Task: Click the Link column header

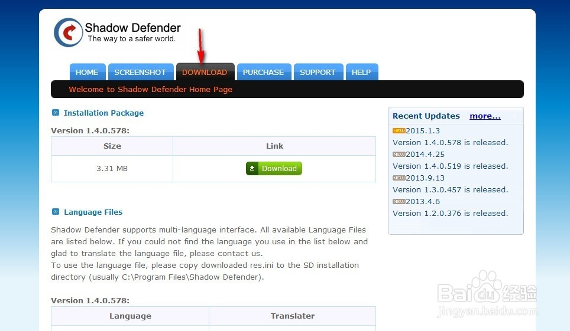Action: click(274, 146)
